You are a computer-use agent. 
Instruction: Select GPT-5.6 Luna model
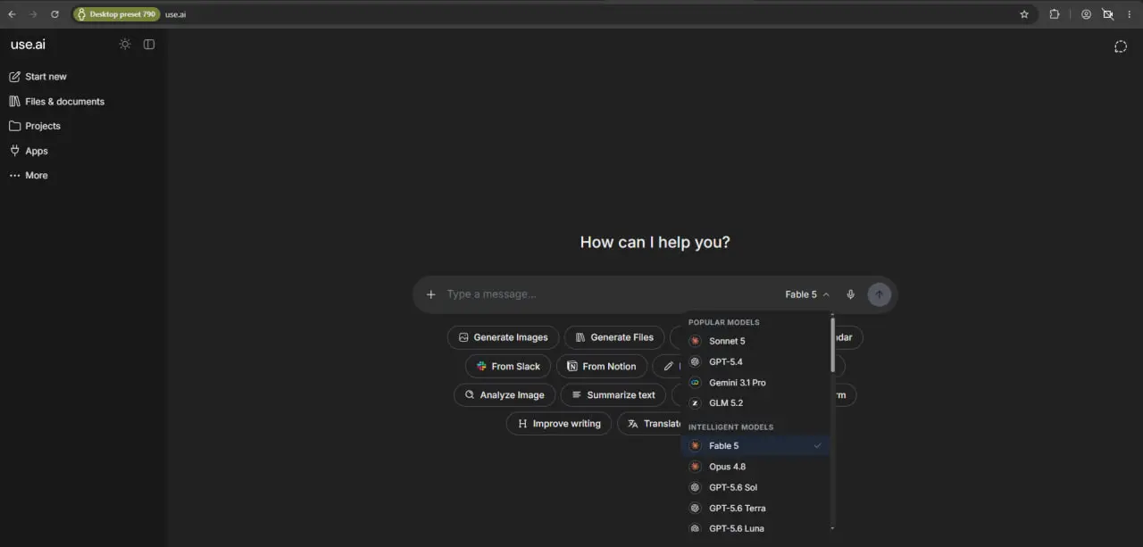(755, 528)
